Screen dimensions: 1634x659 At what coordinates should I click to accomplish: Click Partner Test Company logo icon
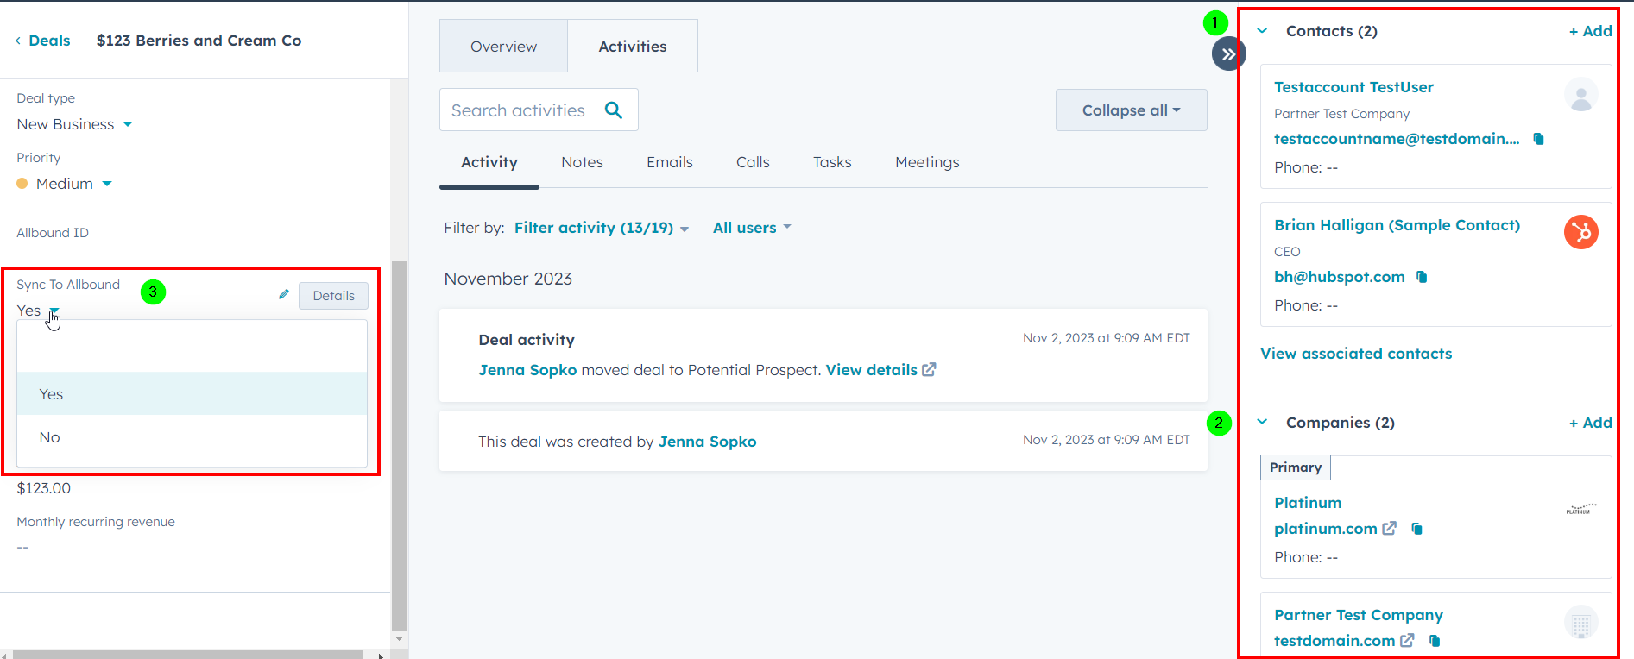point(1580,623)
